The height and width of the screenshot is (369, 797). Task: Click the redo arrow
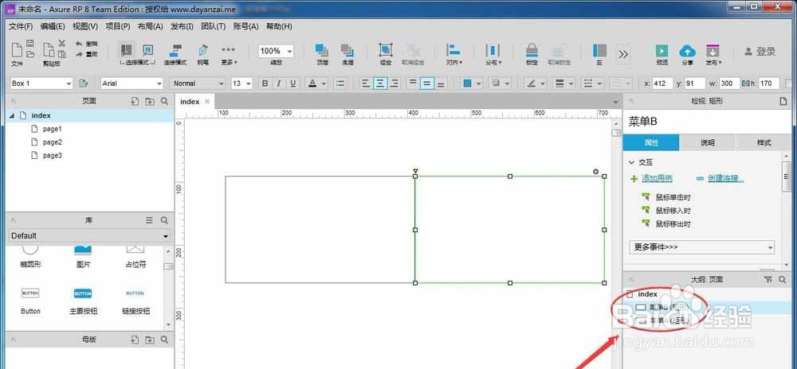[x=79, y=54]
